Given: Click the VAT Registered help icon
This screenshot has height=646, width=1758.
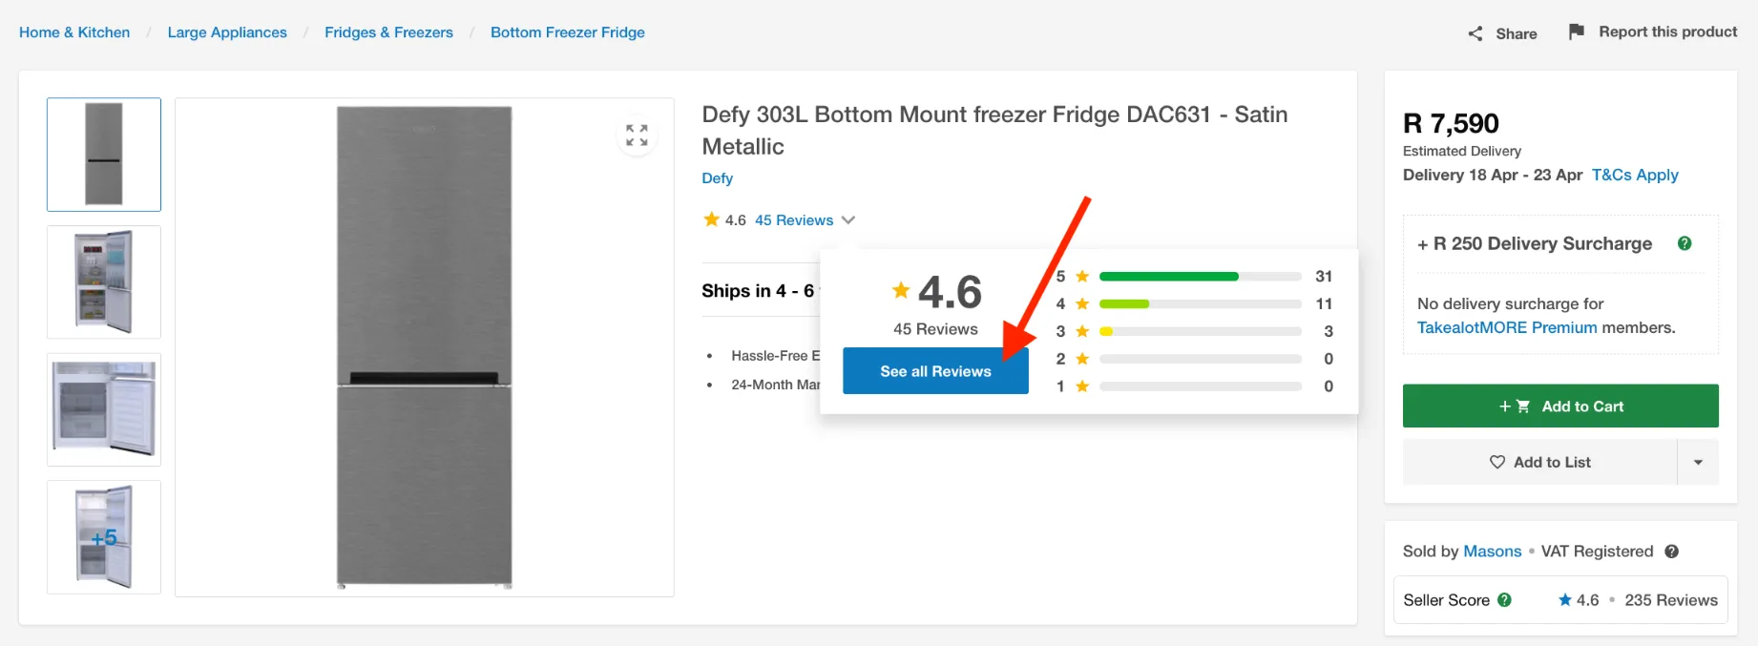Looking at the screenshot, I should (1672, 552).
